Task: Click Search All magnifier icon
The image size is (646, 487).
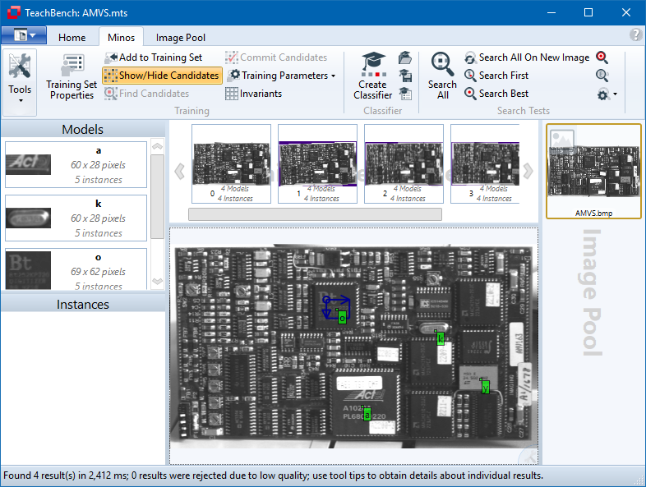Action: [x=442, y=64]
